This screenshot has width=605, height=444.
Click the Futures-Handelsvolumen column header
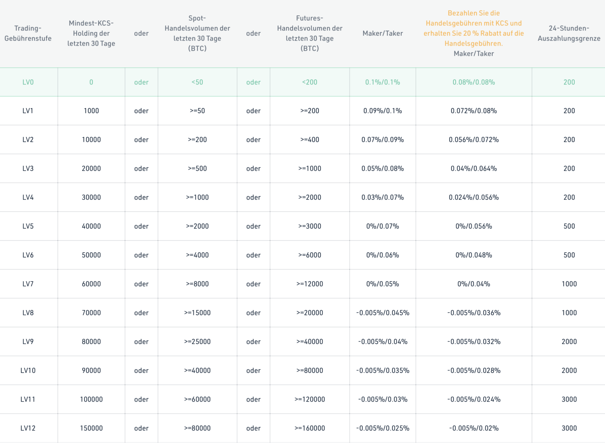[310, 33]
